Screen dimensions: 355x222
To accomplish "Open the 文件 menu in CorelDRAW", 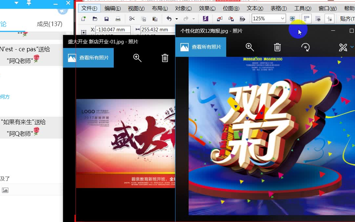I will point(89,8).
